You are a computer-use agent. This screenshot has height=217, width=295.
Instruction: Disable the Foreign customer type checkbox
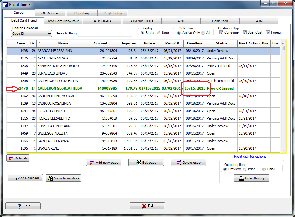268,33
